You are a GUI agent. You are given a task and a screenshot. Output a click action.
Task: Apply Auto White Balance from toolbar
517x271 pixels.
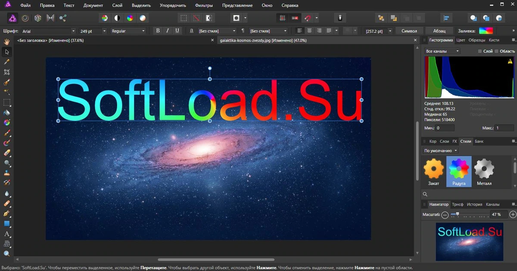pos(142,18)
